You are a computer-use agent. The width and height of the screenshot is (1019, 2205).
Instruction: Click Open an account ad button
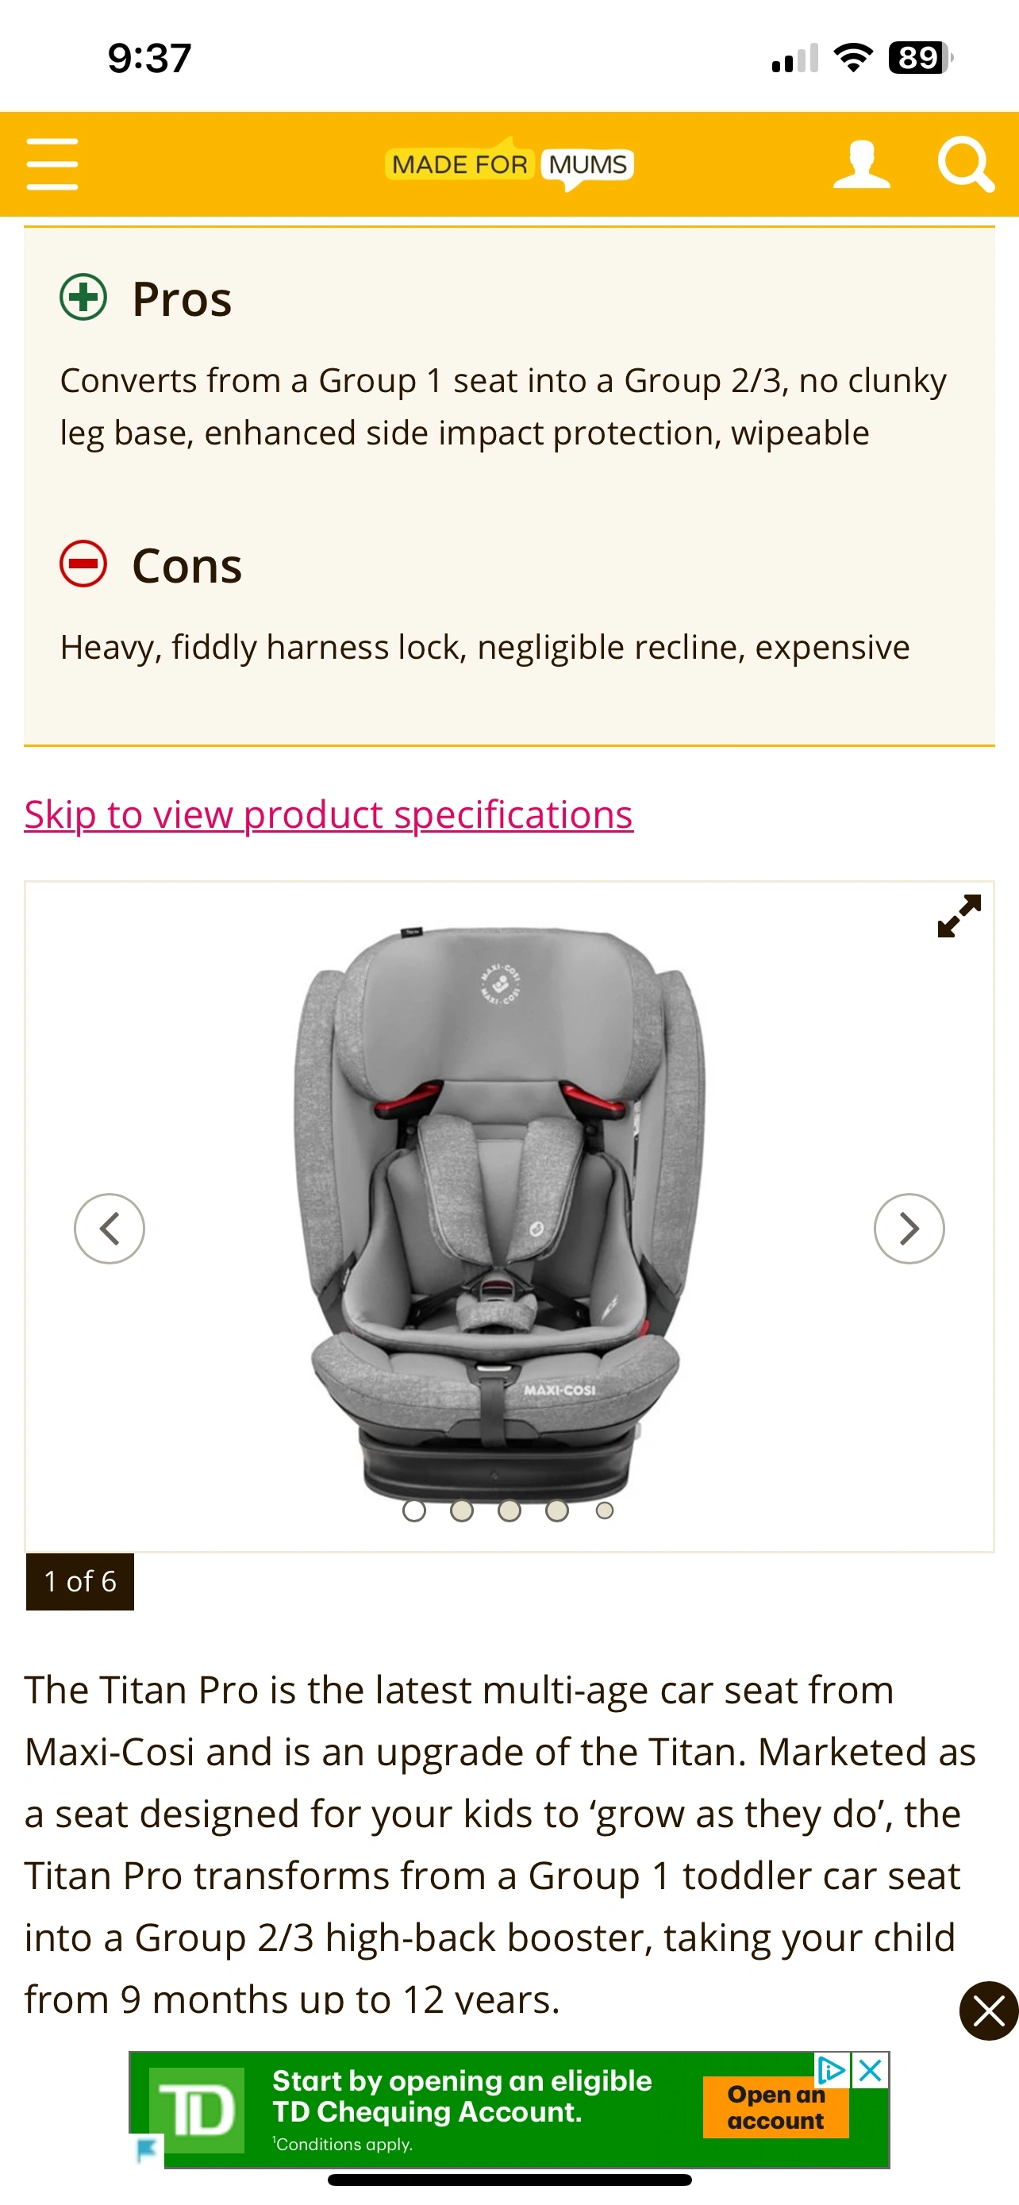pyautogui.click(x=775, y=2107)
